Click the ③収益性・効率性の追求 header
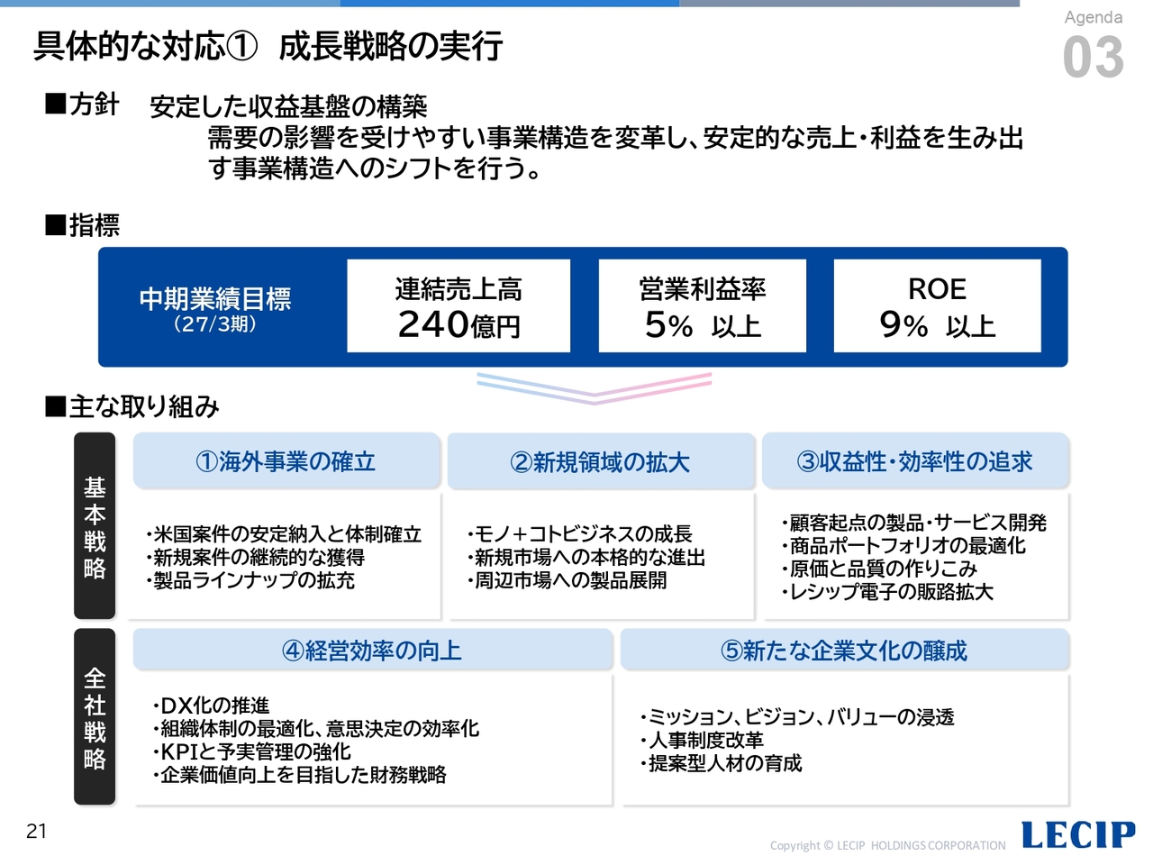The width and height of the screenshot is (1153, 865). coord(915,461)
